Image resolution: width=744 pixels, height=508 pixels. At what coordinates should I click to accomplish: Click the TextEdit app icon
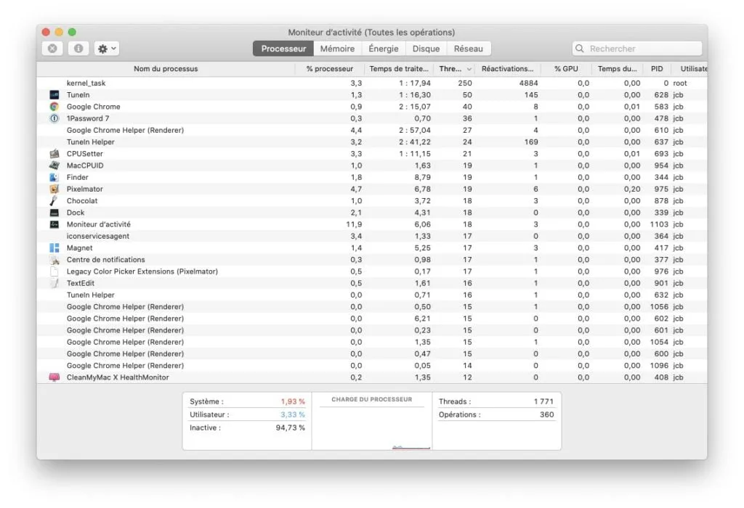[x=54, y=283]
